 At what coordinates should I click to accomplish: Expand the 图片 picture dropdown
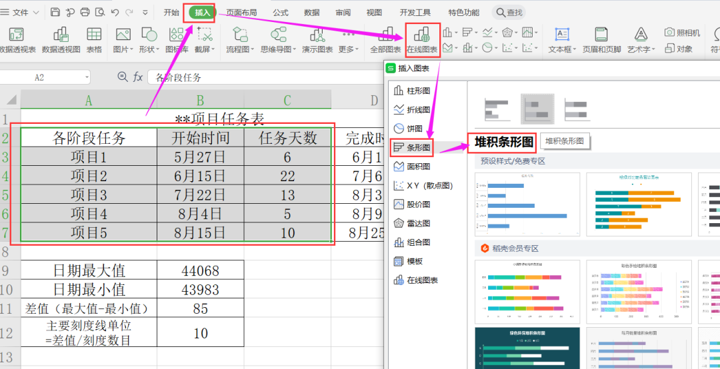tap(132, 49)
